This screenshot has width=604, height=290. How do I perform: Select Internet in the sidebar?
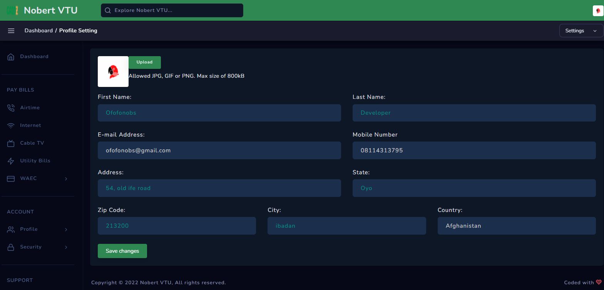[x=38, y=125]
